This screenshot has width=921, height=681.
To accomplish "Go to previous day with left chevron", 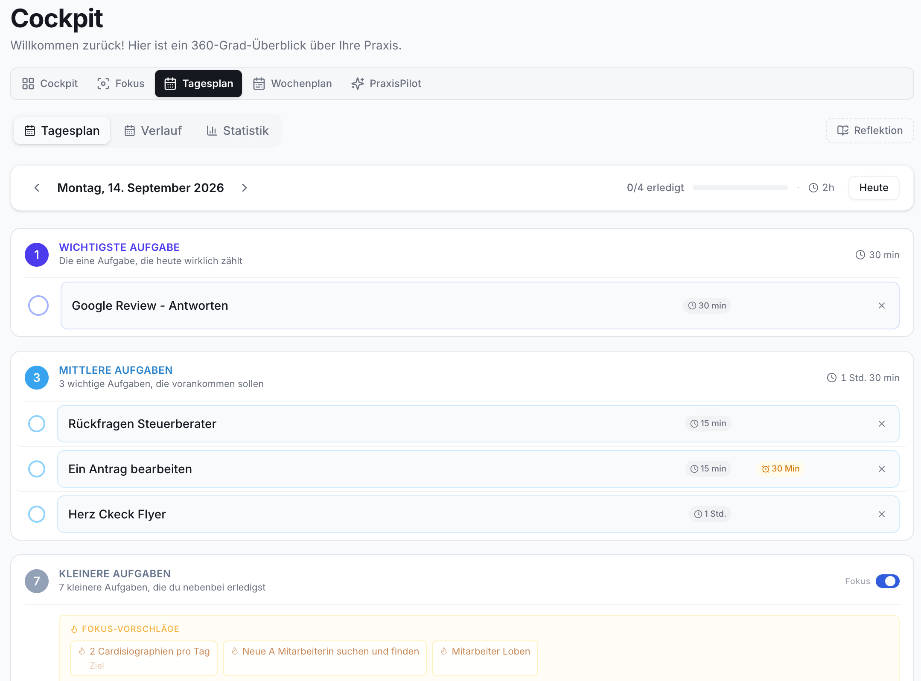I will pos(37,188).
